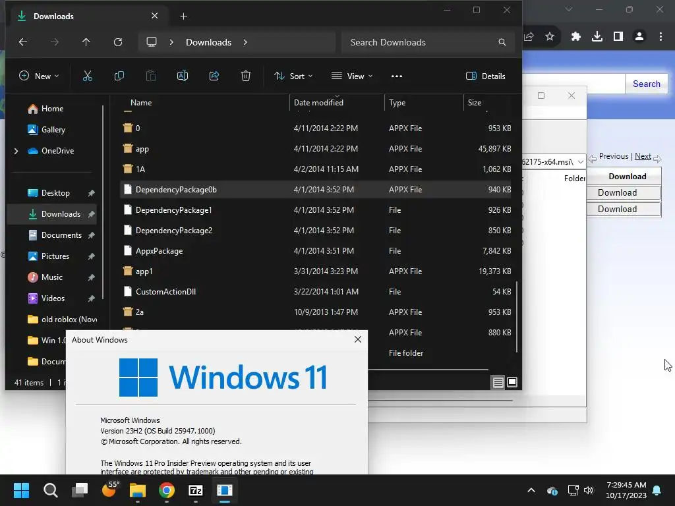Click the This PC monitor icon in address bar
The width and height of the screenshot is (675, 506).
(152, 42)
